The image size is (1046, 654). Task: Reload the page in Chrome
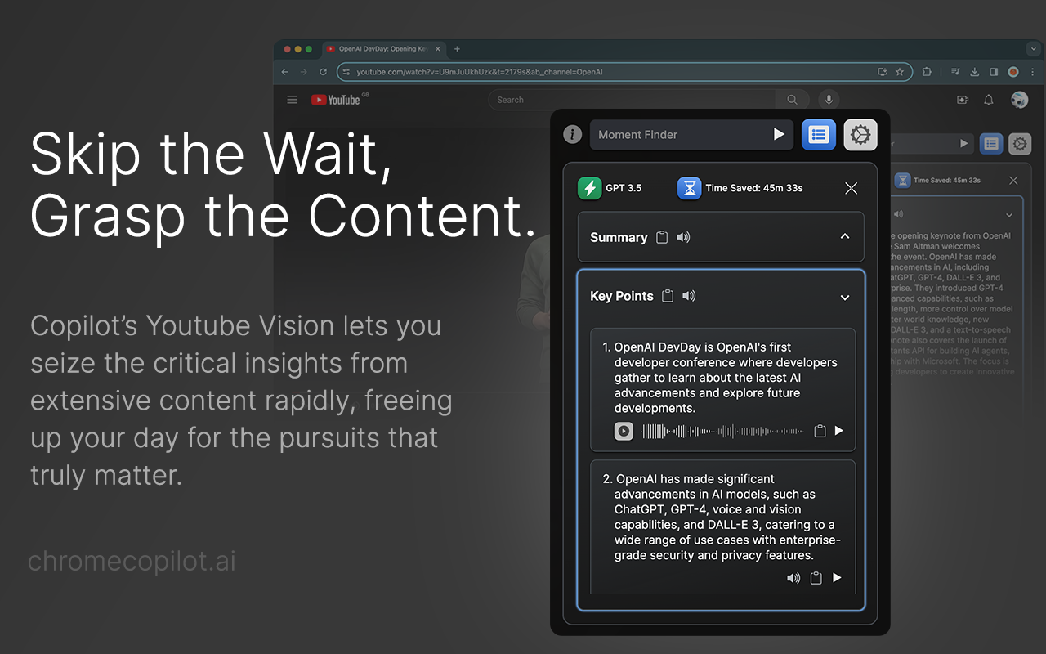tap(323, 72)
